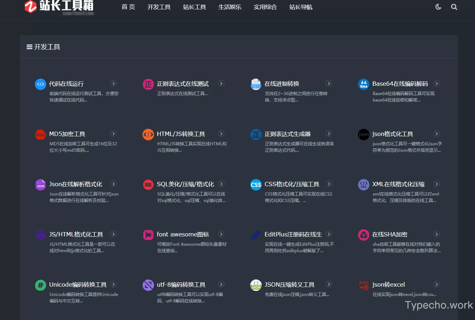Click the red MD5 icon
Image resolution: width=475 pixels, height=320 pixels.
coord(41,135)
